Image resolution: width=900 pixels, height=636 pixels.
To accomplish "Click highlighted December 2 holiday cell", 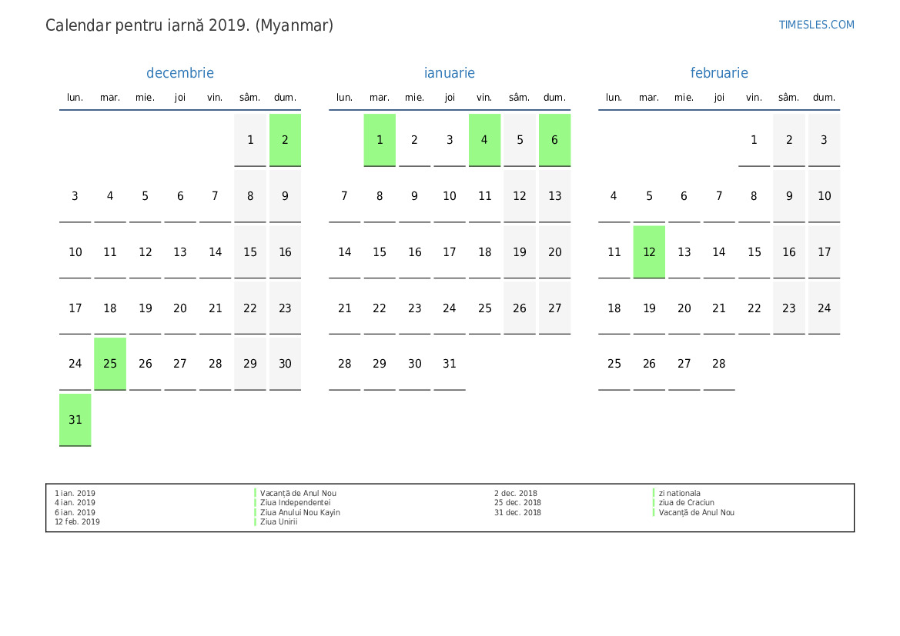I will 285,140.
